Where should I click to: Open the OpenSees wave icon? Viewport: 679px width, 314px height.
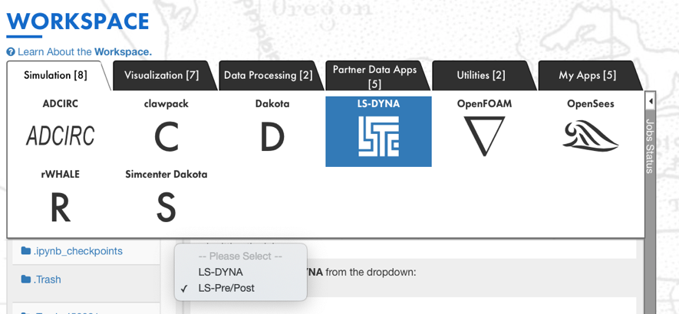(x=591, y=135)
